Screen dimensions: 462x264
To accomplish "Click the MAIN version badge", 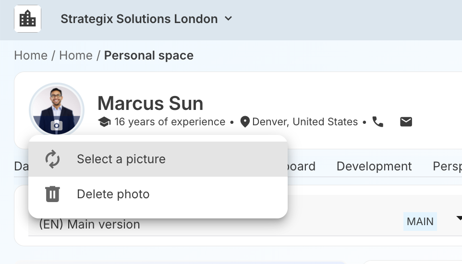I will 420,221.
